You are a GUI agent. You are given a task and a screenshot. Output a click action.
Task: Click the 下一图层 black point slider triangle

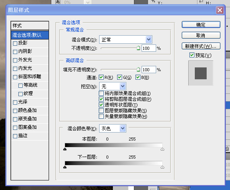pos(65,167)
